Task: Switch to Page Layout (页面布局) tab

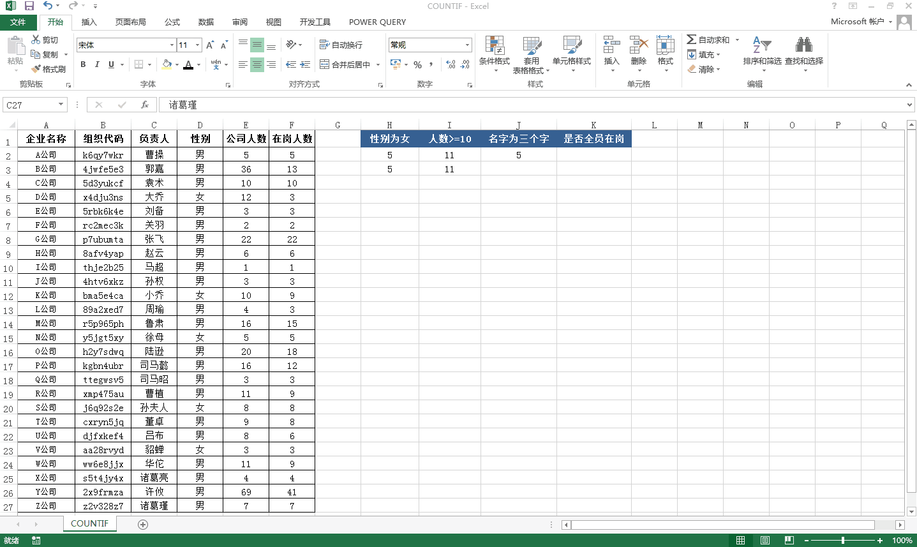Action: (x=131, y=22)
